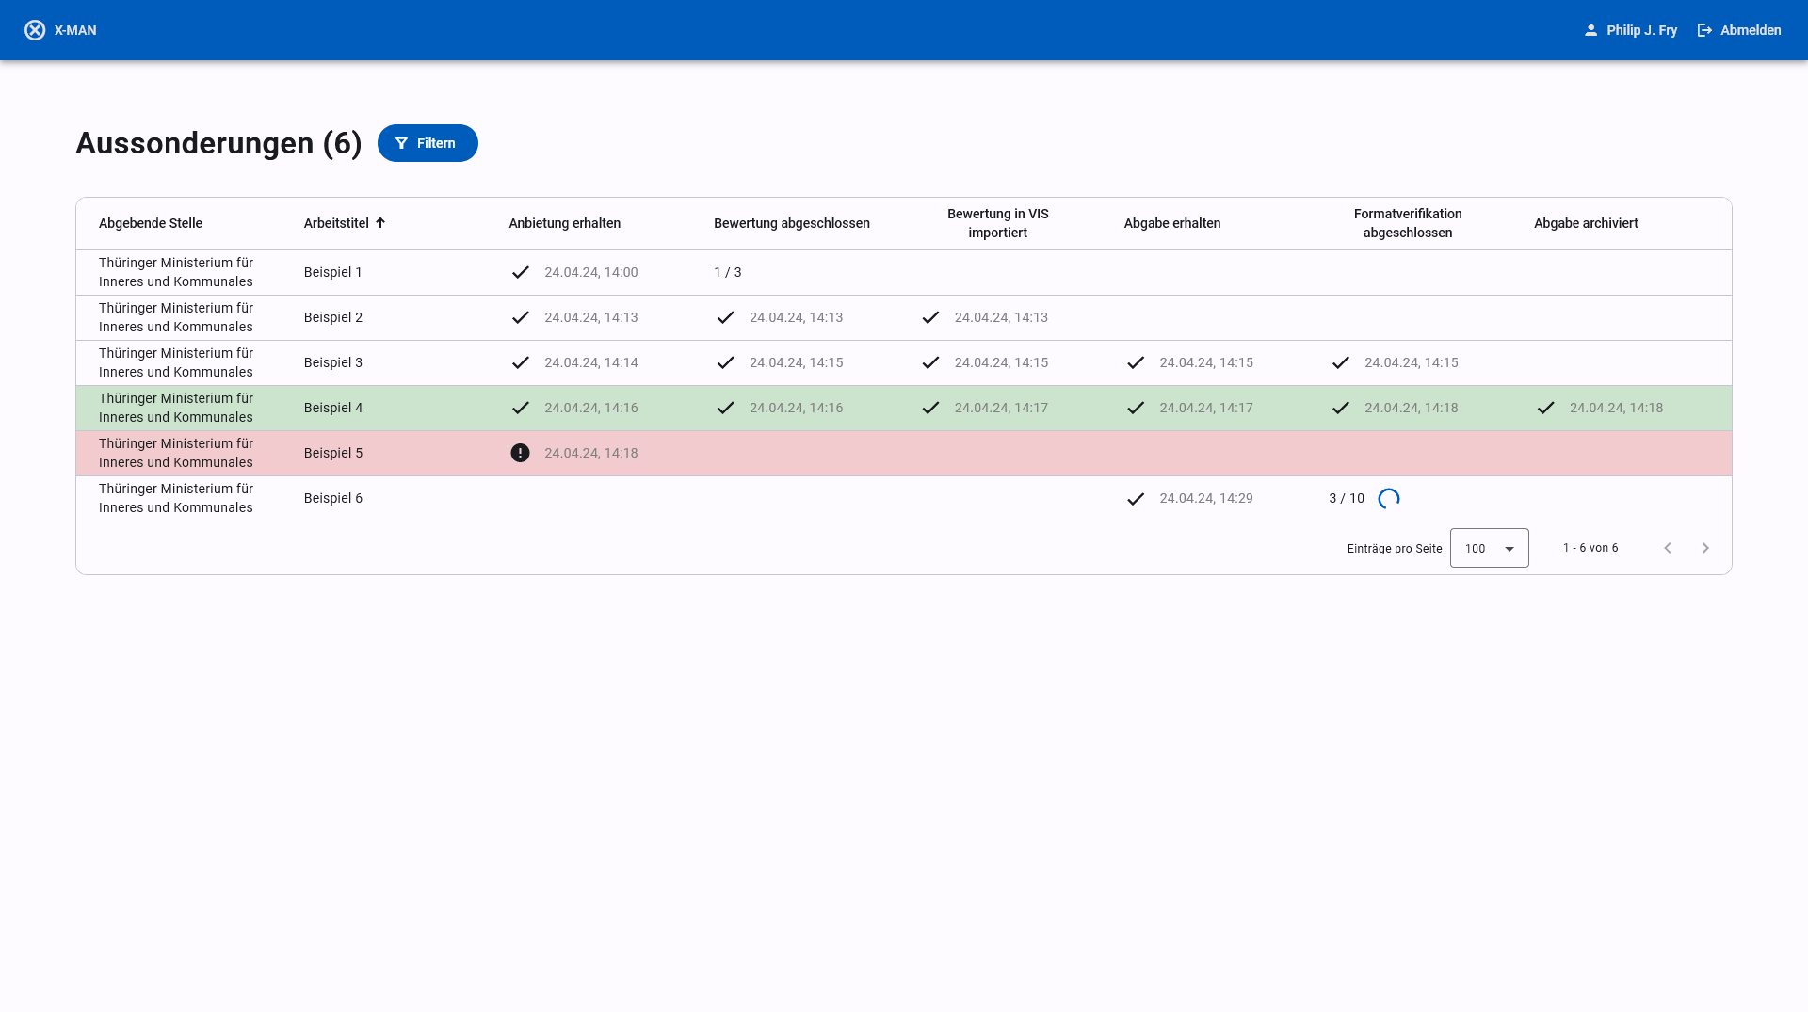Image resolution: width=1808 pixels, height=1012 pixels.
Task: Click the checkmark for Beispiel 2 Bewertung in VIS importiert
Action: pyautogui.click(x=930, y=317)
